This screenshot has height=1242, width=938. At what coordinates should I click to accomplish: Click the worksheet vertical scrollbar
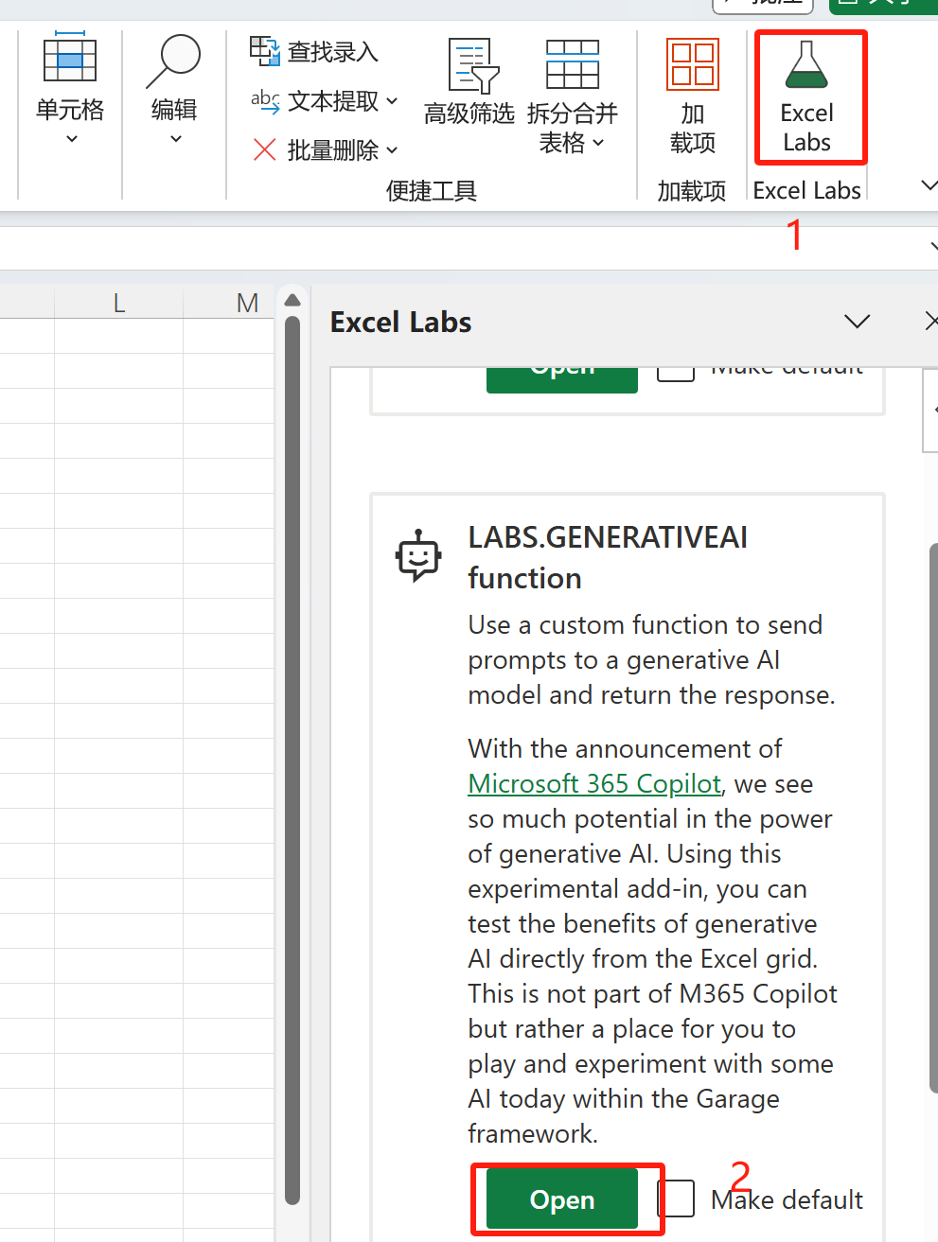(x=292, y=761)
